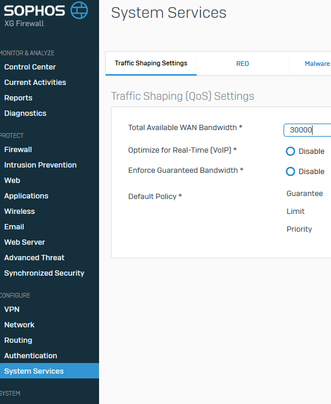Select the Traffic Shaping Settings tab

[x=151, y=64]
